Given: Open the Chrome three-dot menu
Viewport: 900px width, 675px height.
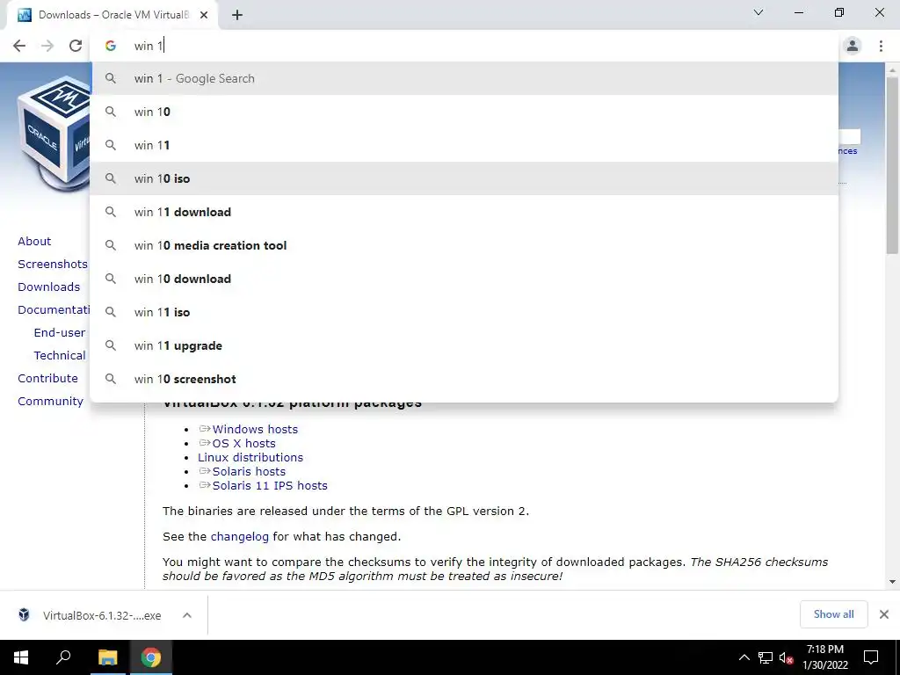Looking at the screenshot, I should click(x=881, y=46).
